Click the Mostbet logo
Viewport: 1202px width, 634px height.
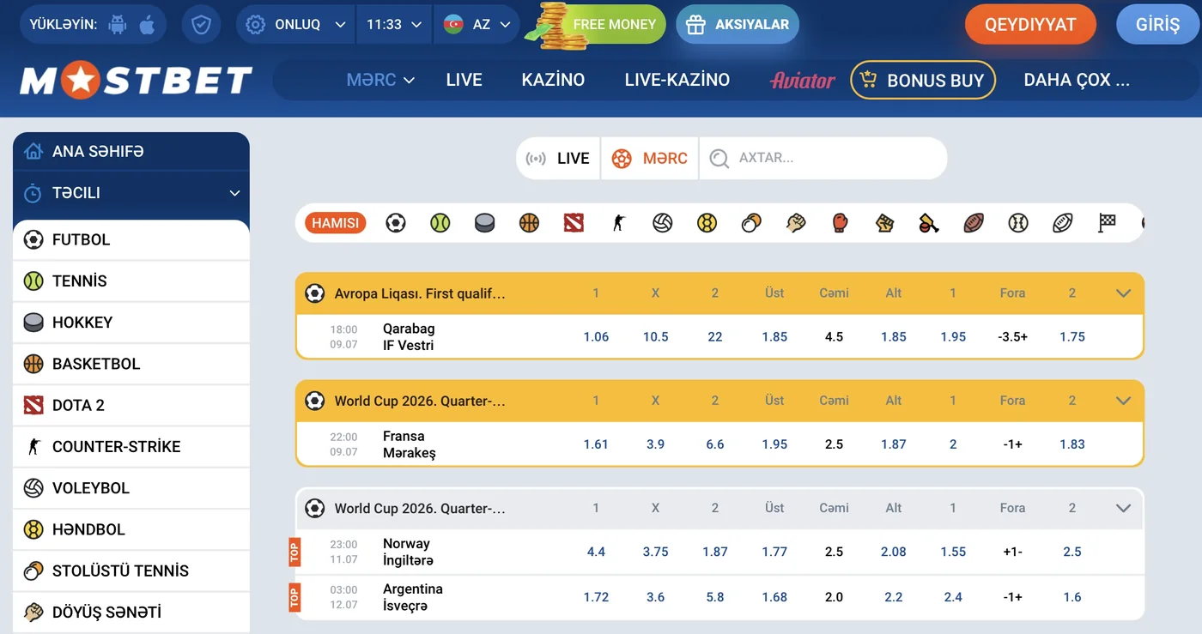136,81
